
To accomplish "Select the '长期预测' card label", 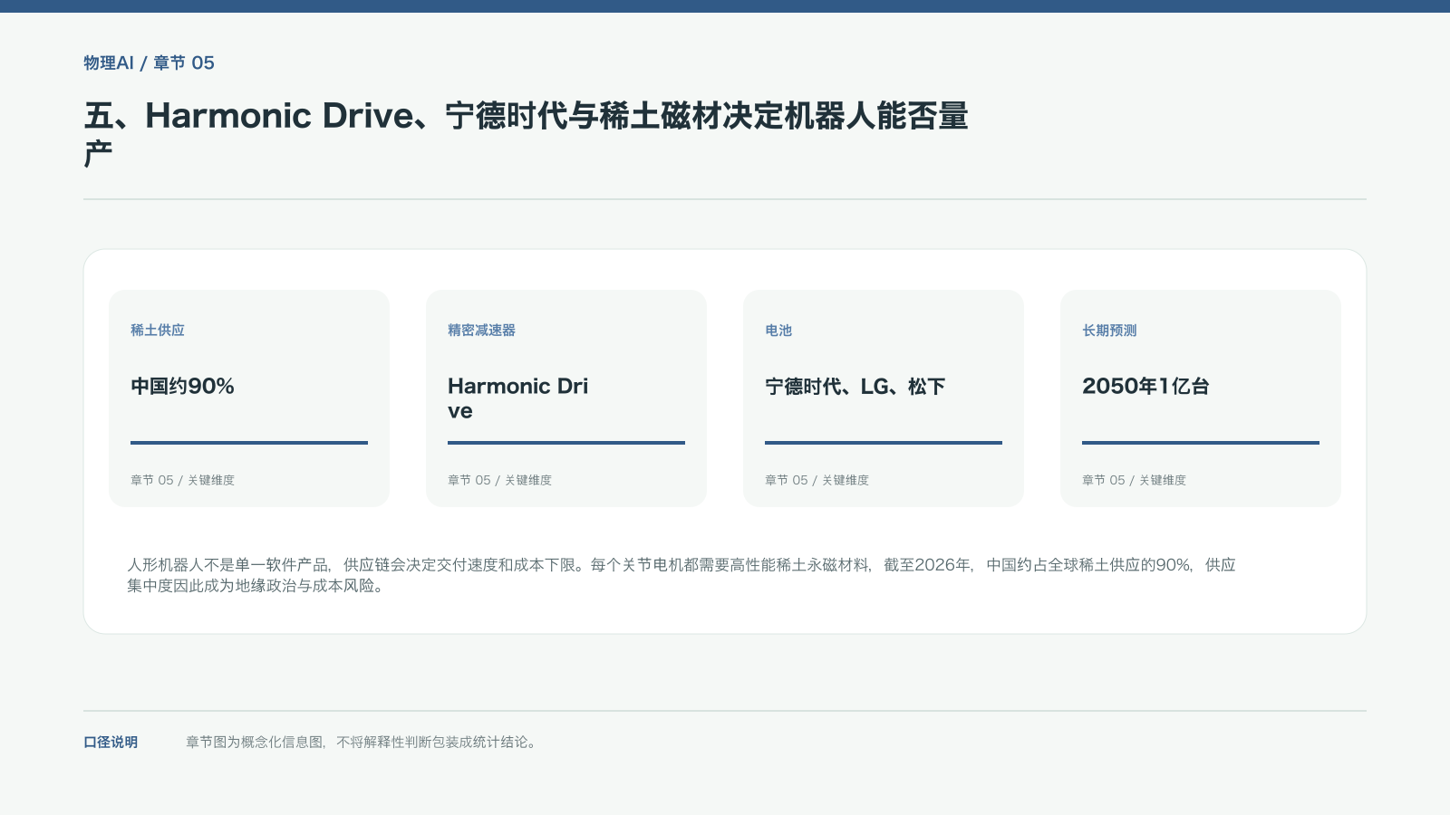I will [x=1109, y=331].
